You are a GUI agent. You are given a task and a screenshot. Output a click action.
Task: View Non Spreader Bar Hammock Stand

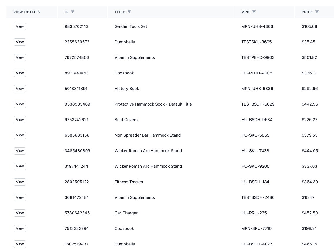pyautogui.click(x=20, y=135)
